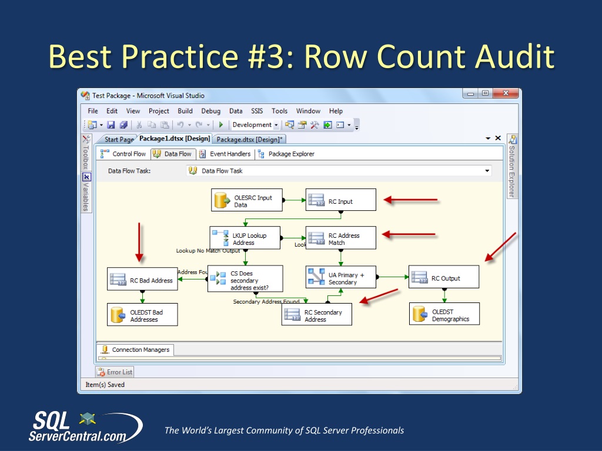Click the Save toolbar icon

point(111,124)
